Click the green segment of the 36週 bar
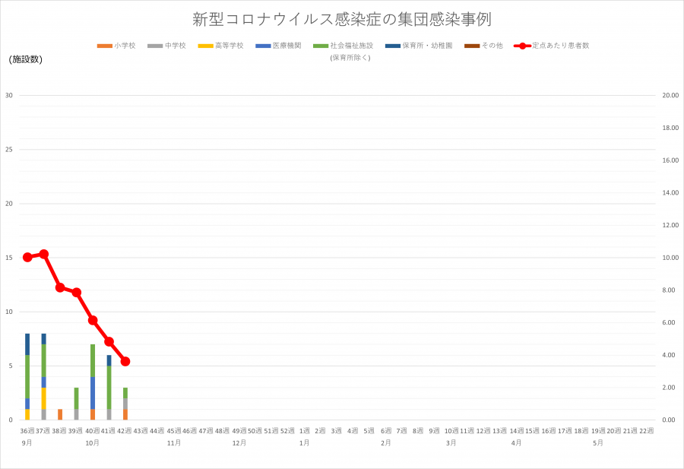 [x=27, y=376]
